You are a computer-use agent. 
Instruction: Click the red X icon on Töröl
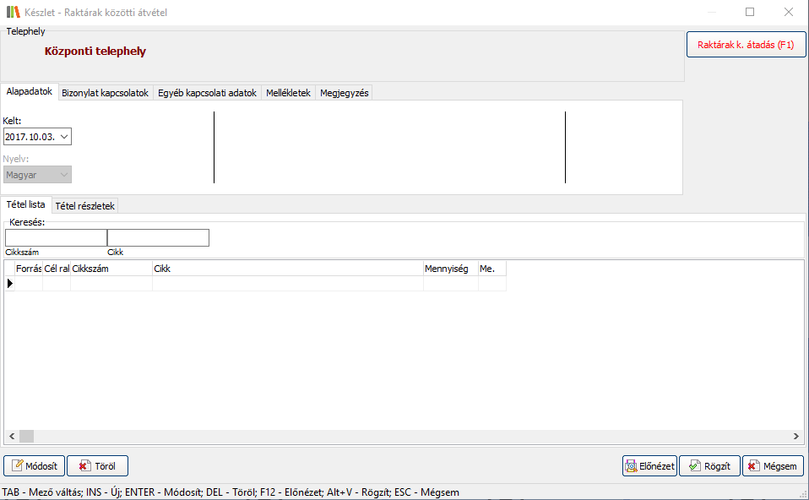(x=84, y=466)
